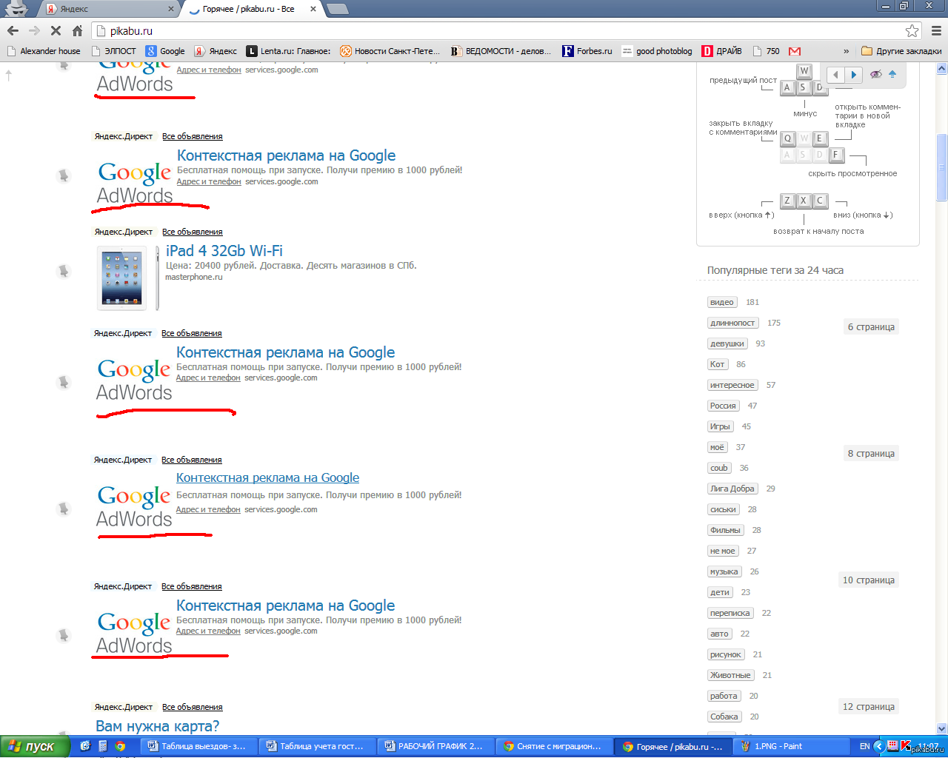
Task: Go to the previous post with the left arrow button
Action: (x=835, y=74)
